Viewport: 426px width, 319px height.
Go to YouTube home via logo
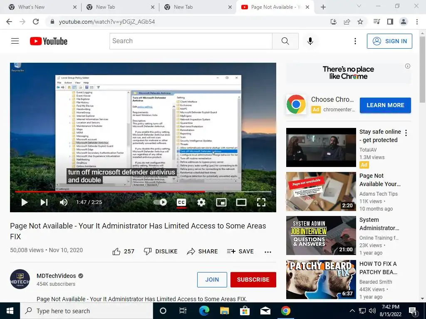click(x=49, y=41)
